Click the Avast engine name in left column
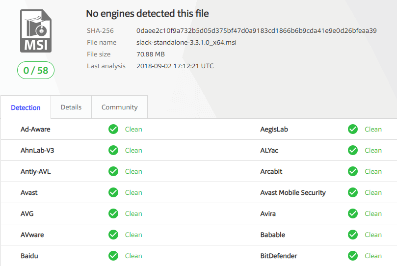Screen dimensions: 397x266 click(x=29, y=192)
